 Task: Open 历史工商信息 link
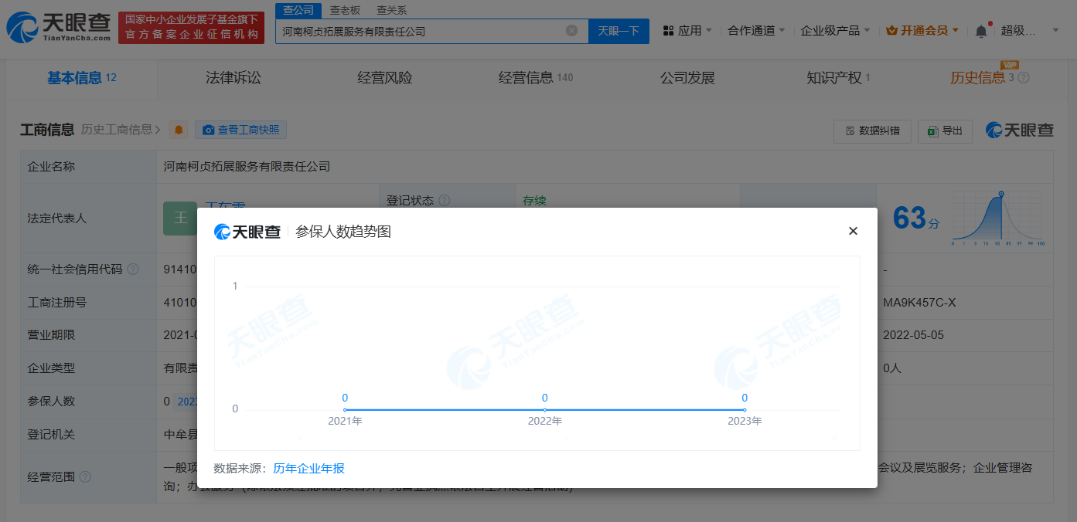coord(121,130)
